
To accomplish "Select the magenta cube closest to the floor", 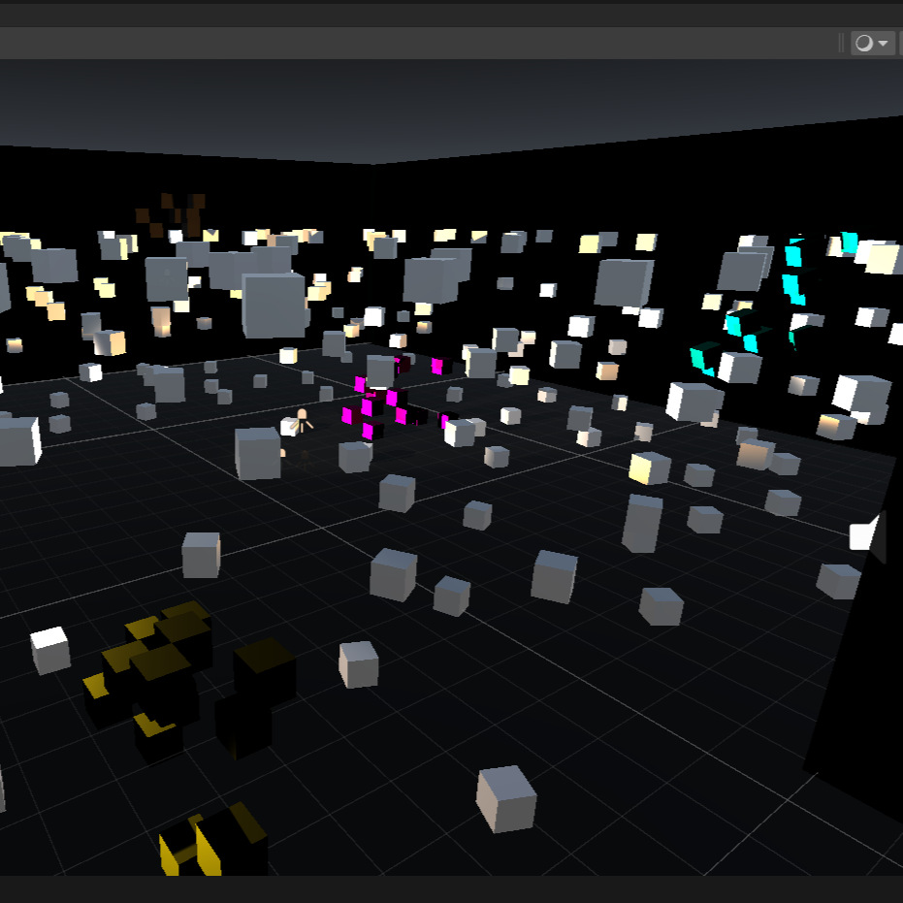I will [368, 430].
